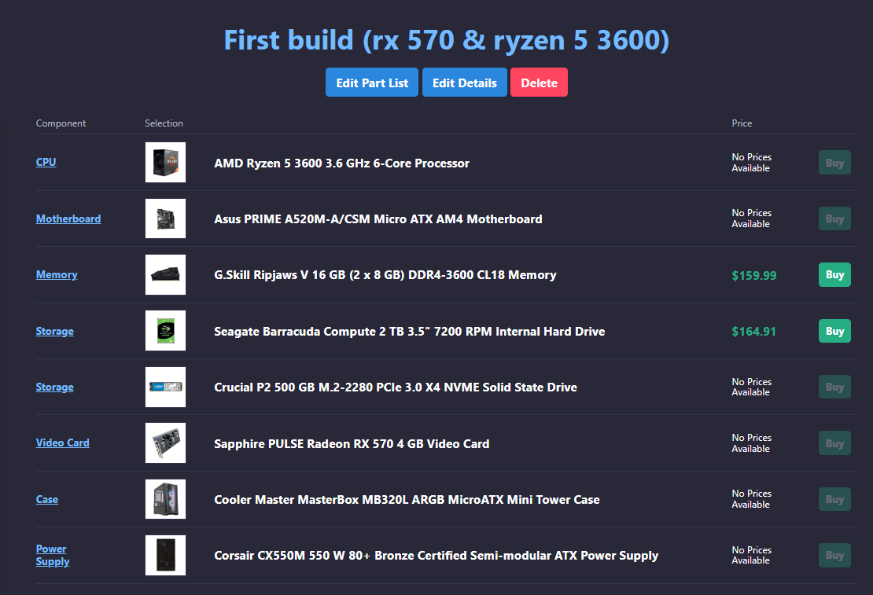Image resolution: width=873 pixels, height=595 pixels.
Task: Select AMD Ryzen 5 3600 processor name
Action: (342, 163)
